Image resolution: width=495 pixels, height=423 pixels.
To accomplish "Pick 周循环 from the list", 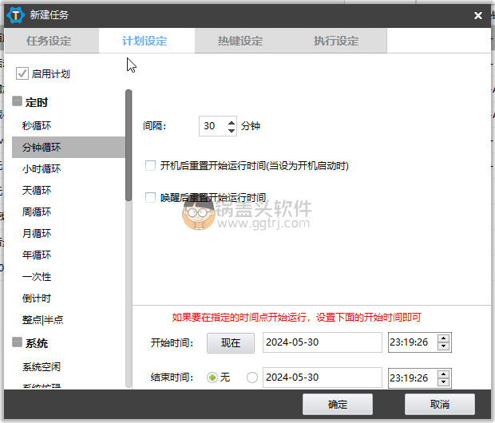I will pos(69,211).
